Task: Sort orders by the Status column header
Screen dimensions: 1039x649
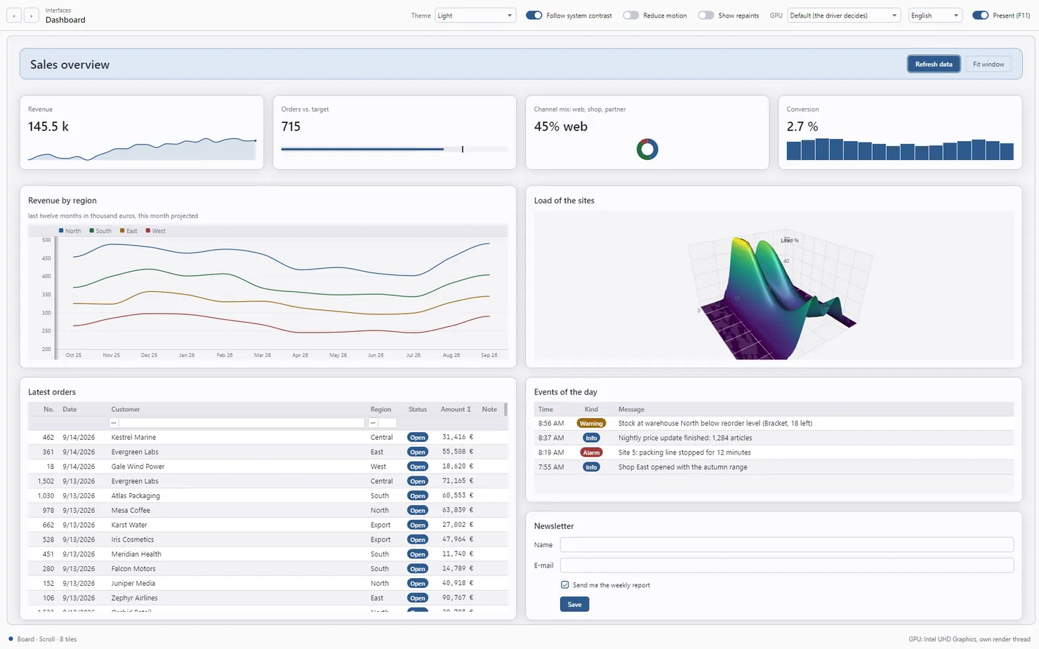Action: 418,410
